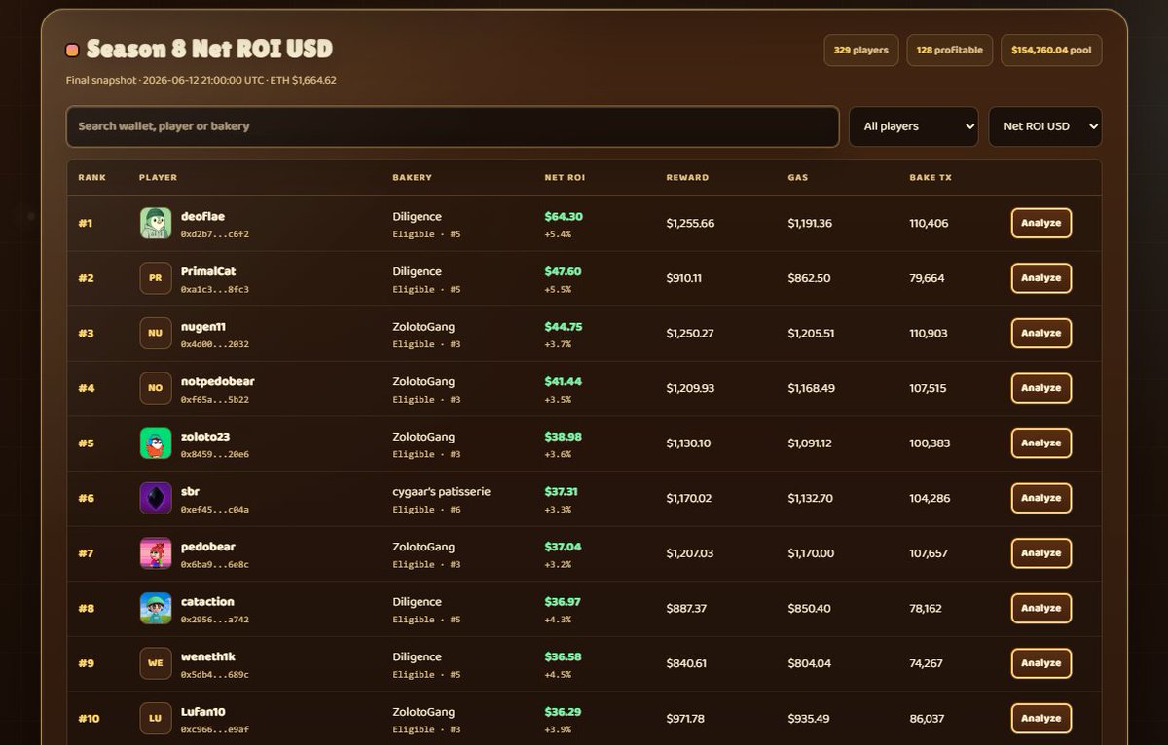The height and width of the screenshot is (745, 1168).
Task: Click cygaar's patisserie bakery name
Action: [442, 492]
